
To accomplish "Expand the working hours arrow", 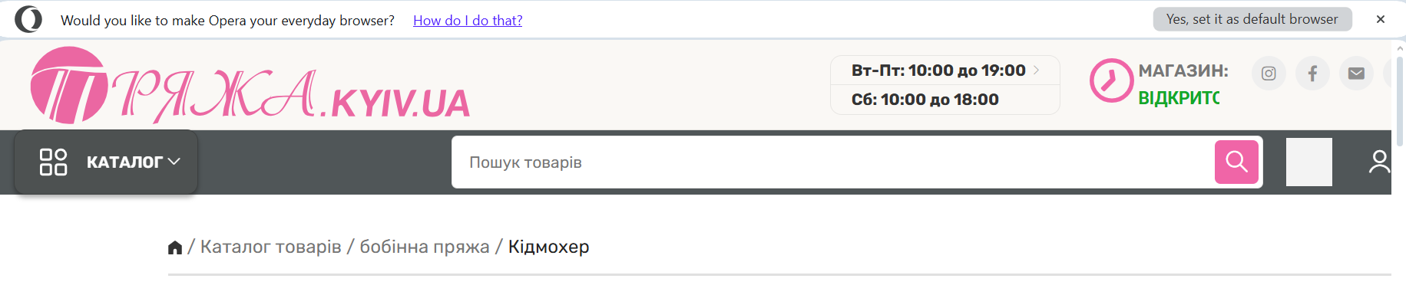I will [x=1036, y=70].
